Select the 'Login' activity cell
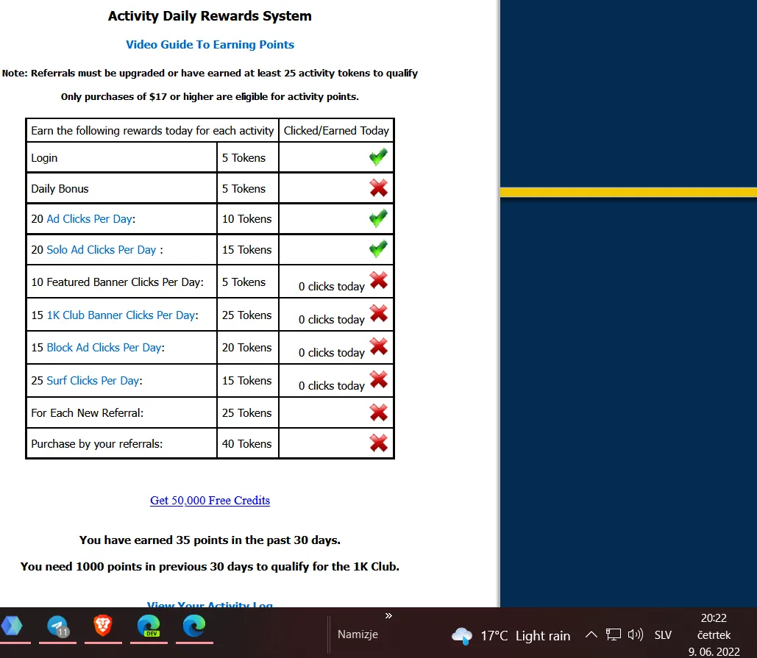 point(121,158)
